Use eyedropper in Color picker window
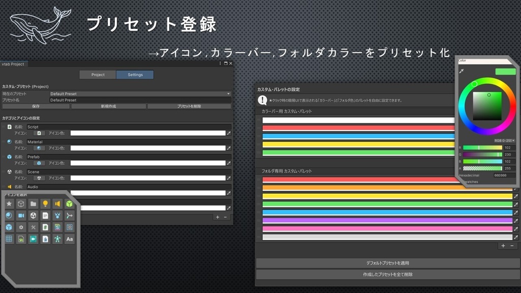Viewport: 521px width, 293px height. click(461, 71)
